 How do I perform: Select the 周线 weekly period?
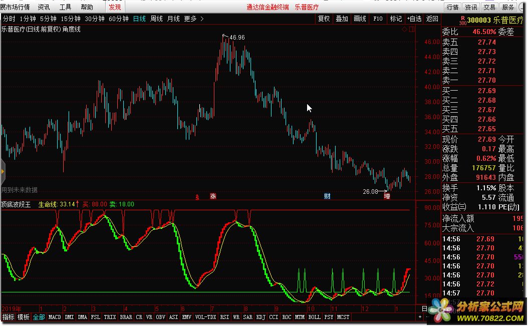[156, 19]
